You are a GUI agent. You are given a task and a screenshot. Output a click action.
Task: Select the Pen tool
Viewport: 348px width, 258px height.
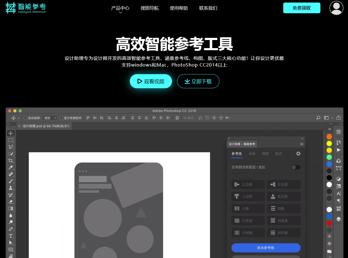click(11, 229)
